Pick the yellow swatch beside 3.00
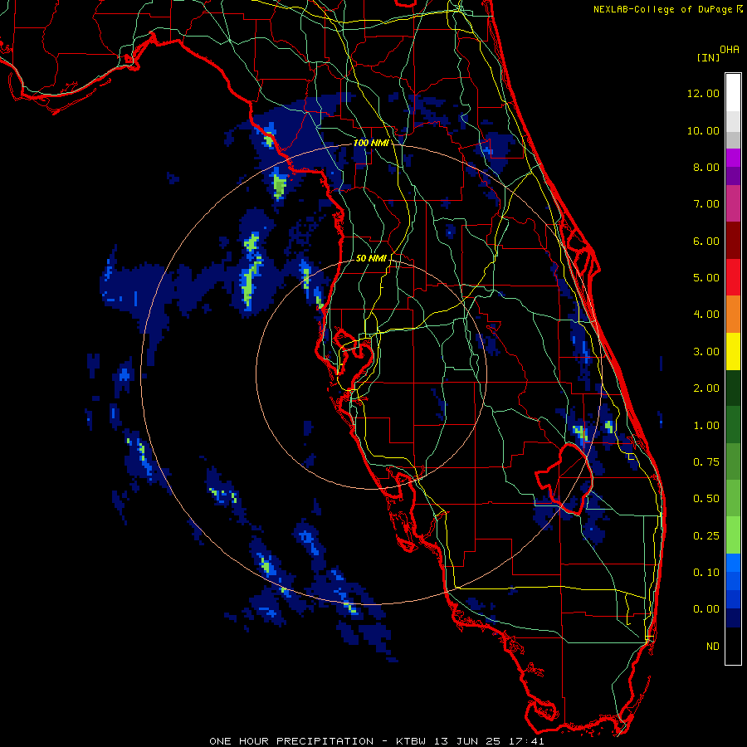Image resolution: width=747 pixels, height=747 pixels. (x=733, y=351)
